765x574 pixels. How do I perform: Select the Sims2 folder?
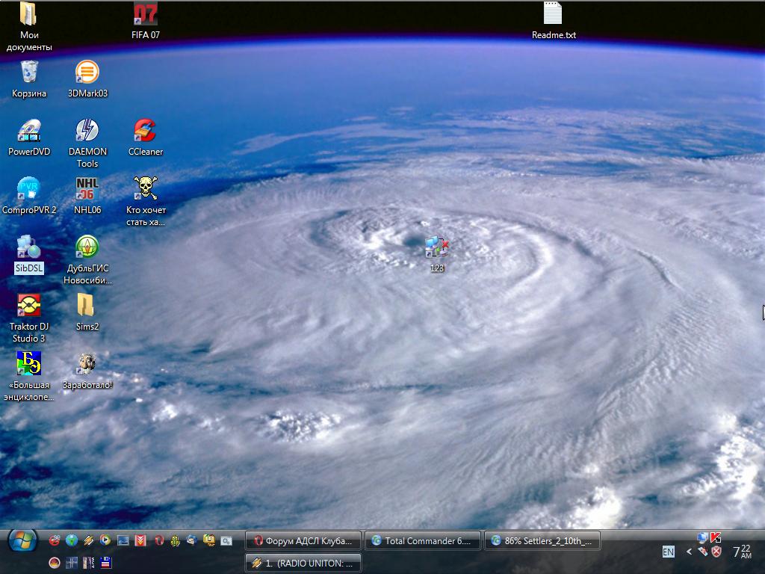pyautogui.click(x=86, y=306)
